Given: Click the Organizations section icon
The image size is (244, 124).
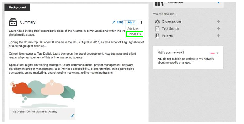Looking at the screenshot, I should pos(157,21).
